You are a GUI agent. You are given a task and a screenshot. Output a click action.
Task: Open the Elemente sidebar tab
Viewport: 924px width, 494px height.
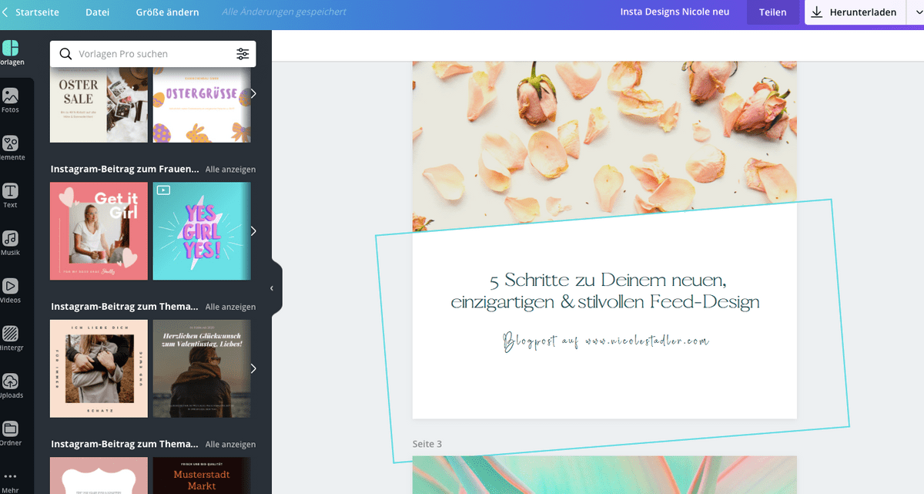tap(11, 149)
